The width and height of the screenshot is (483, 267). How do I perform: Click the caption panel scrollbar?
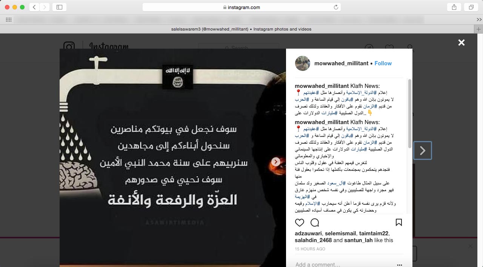tap(410, 114)
